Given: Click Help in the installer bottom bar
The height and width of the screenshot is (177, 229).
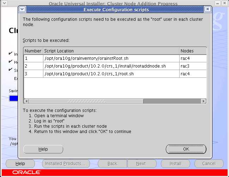Looking at the screenshot, I should (x=20, y=164).
